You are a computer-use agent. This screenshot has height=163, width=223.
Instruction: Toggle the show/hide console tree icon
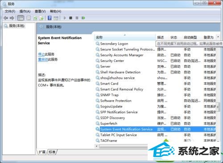(x=21, y=18)
